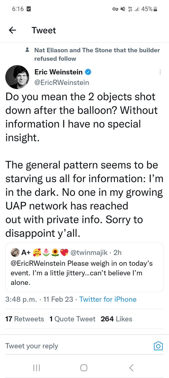View the 264 Likes list

(x=117, y=319)
